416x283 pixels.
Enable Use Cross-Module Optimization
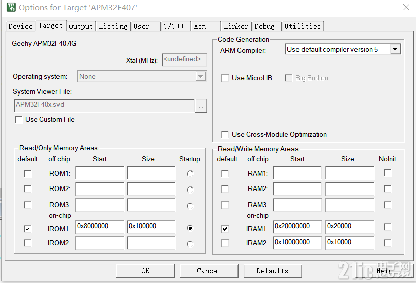(225, 134)
